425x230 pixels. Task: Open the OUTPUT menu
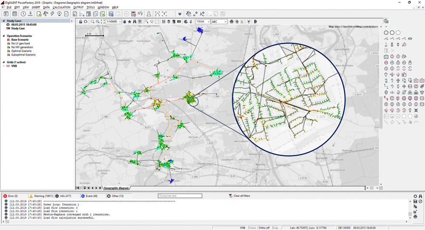pos(78,7)
